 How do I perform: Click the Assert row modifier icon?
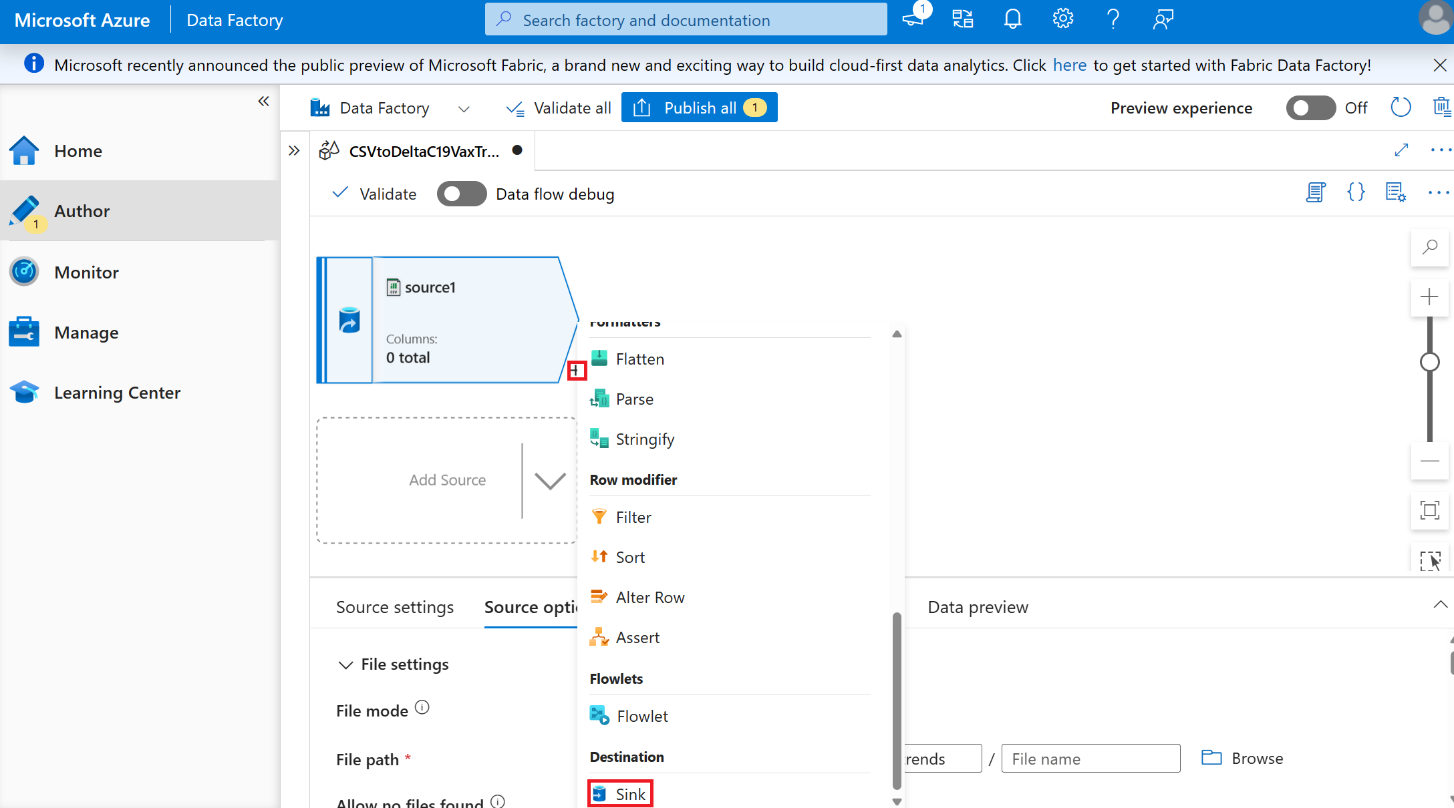[x=597, y=636]
